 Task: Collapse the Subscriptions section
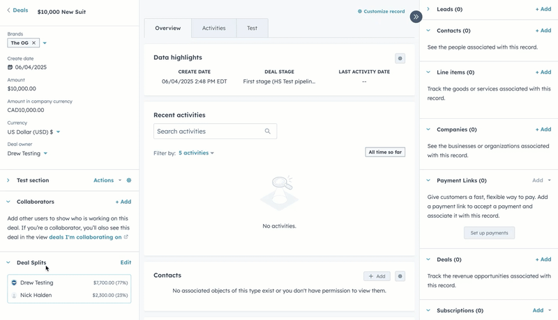428,310
